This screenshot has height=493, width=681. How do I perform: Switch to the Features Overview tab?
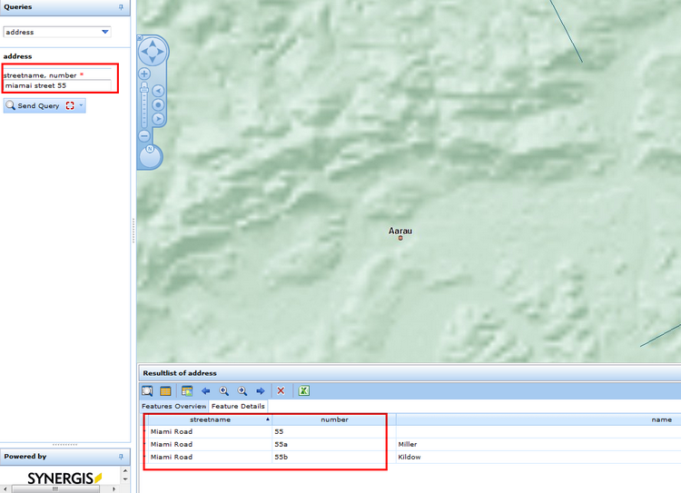click(173, 406)
